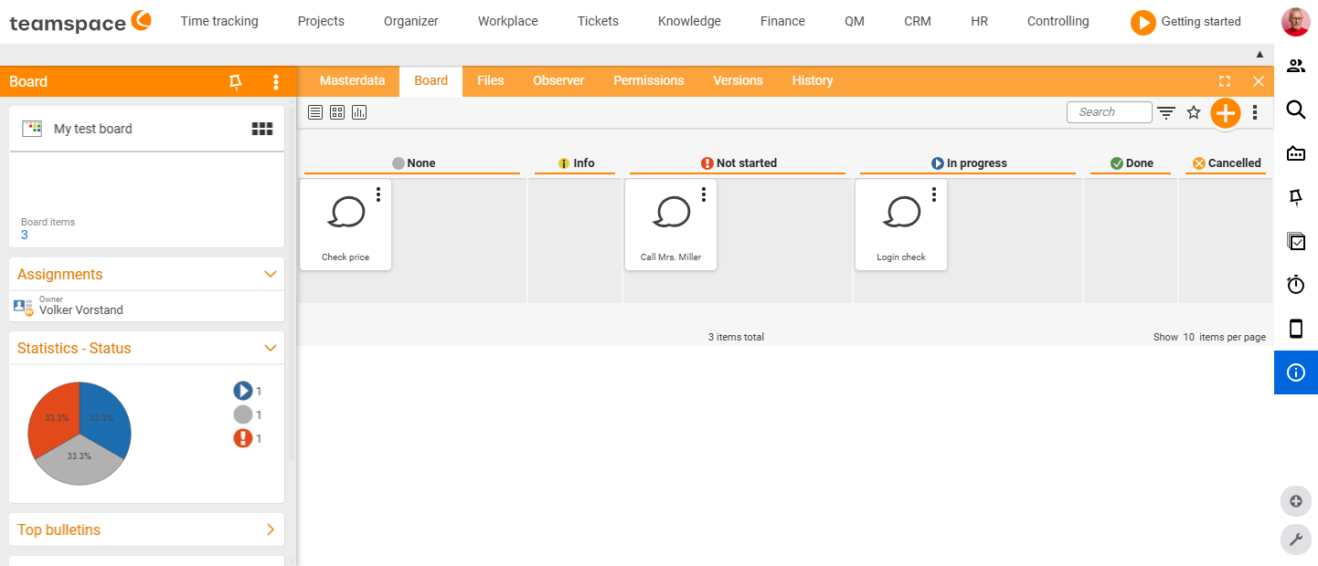
Task: Click the Getting started button
Action: click(1185, 22)
